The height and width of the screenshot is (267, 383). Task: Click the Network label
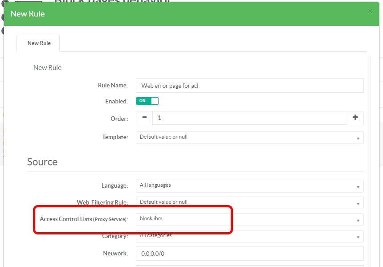115,253
